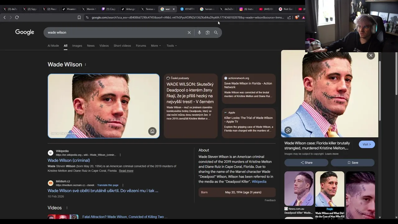Open Google Lens search by image icon
Screen dimensions: 398x224
[208, 32]
